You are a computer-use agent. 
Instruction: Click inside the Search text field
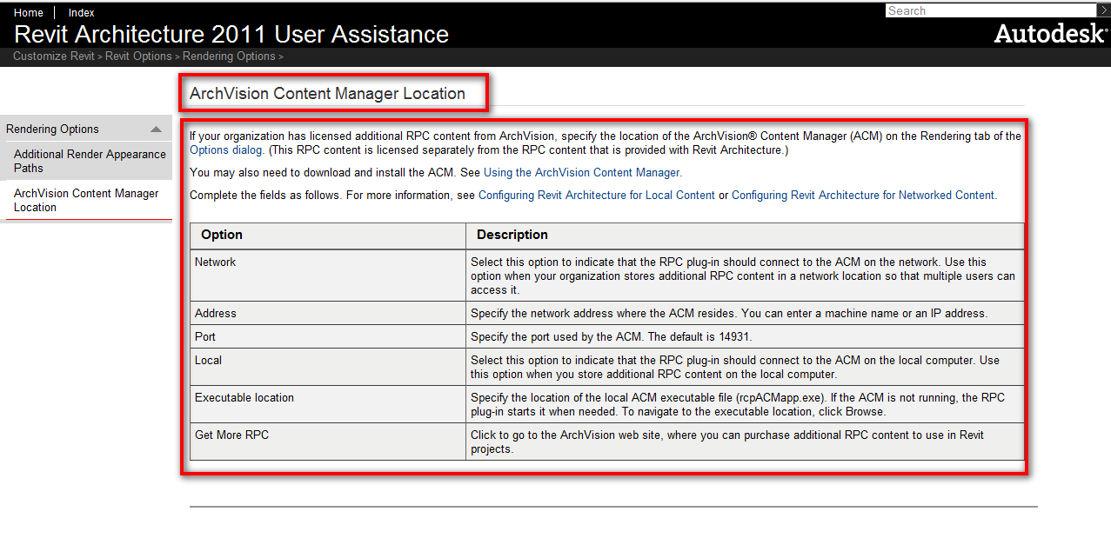pos(990,10)
